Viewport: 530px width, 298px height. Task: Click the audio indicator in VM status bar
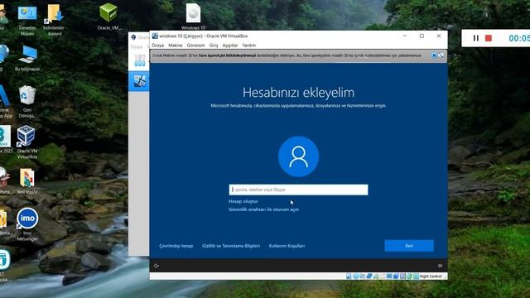[x=363, y=276]
